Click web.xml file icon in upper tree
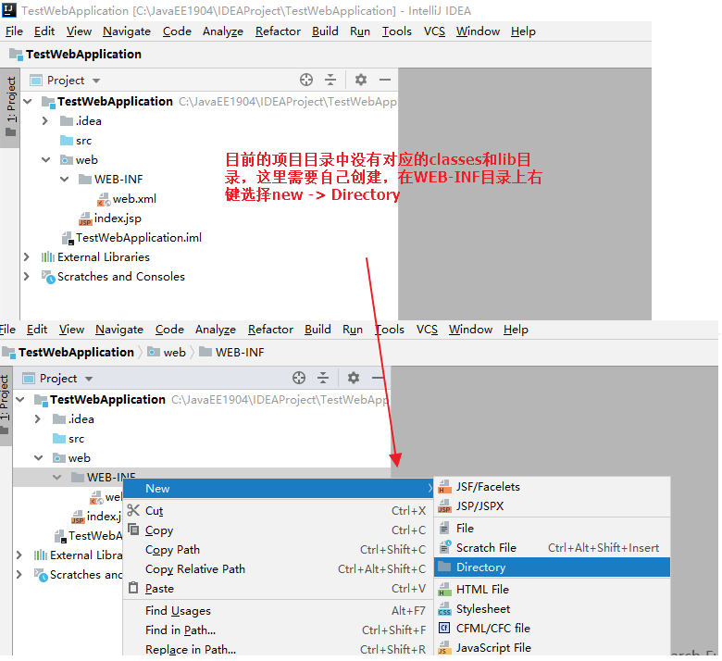The image size is (722, 661). pos(104,199)
